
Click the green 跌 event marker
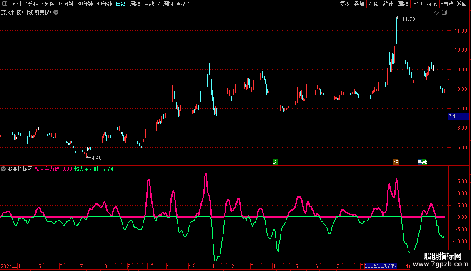[x=276, y=162]
